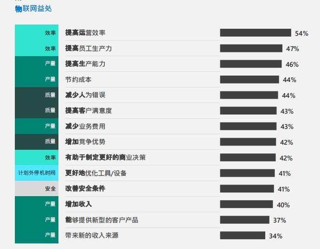
Task: Click the gray 安全 category cell
Action: tap(37, 189)
